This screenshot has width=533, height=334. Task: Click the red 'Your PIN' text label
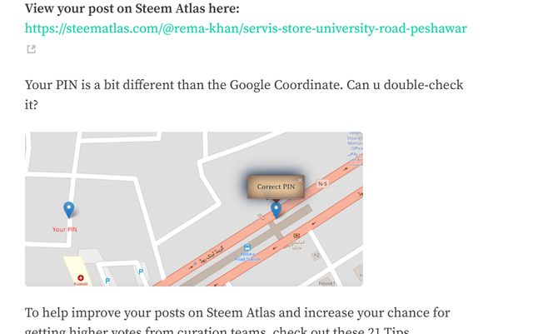pos(65,229)
